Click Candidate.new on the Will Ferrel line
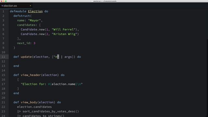 click(32, 30)
